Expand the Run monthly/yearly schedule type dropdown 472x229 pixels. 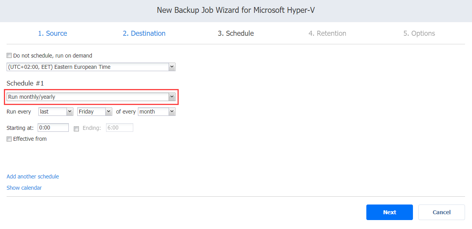click(172, 97)
